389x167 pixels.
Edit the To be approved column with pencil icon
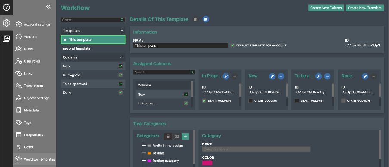(319, 76)
